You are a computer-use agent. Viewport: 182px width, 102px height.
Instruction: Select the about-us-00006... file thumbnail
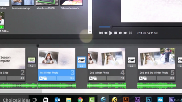(x=47, y=3)
